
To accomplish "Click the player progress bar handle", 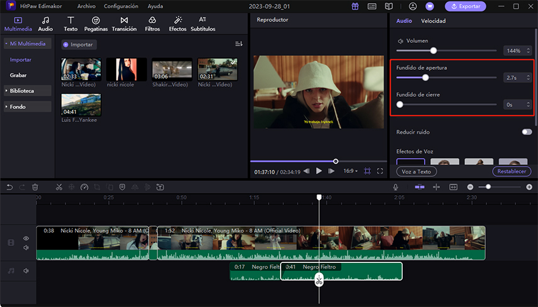I will coord(335,161).
